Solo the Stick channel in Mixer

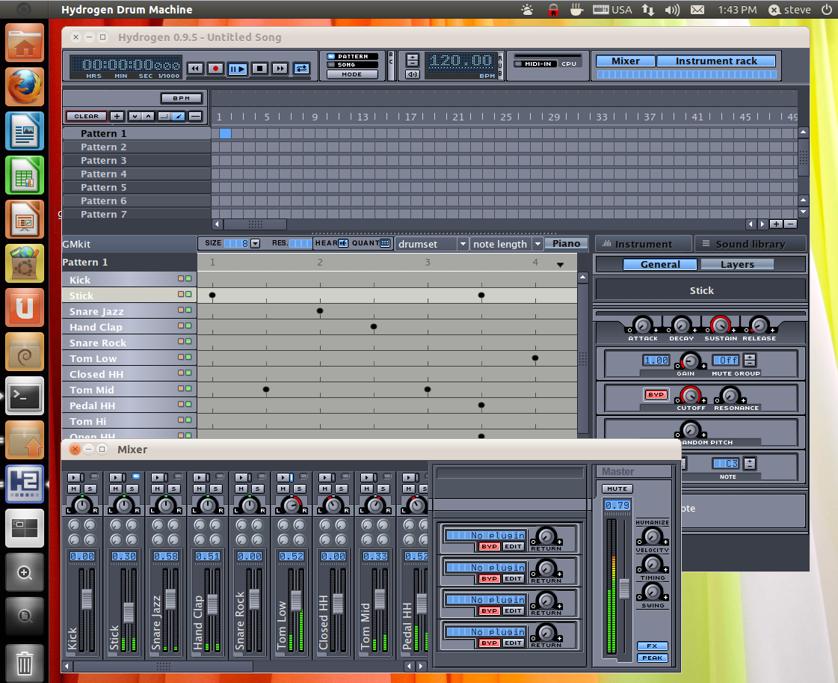(x=132, y=488)
